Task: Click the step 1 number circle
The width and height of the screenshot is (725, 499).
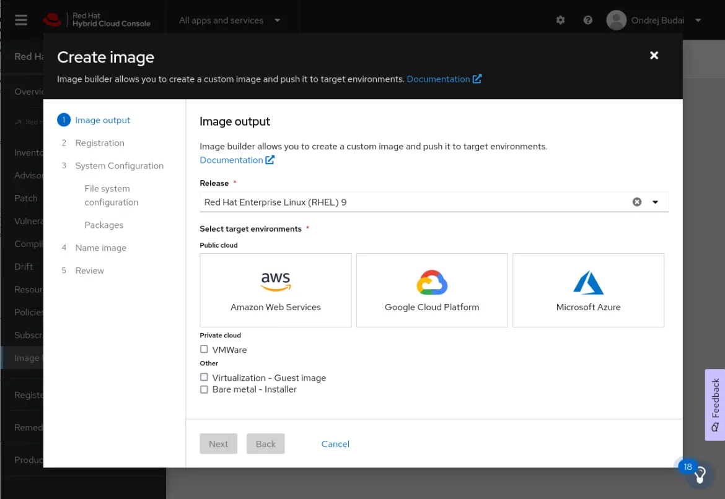Action: [x=64, y=119]
